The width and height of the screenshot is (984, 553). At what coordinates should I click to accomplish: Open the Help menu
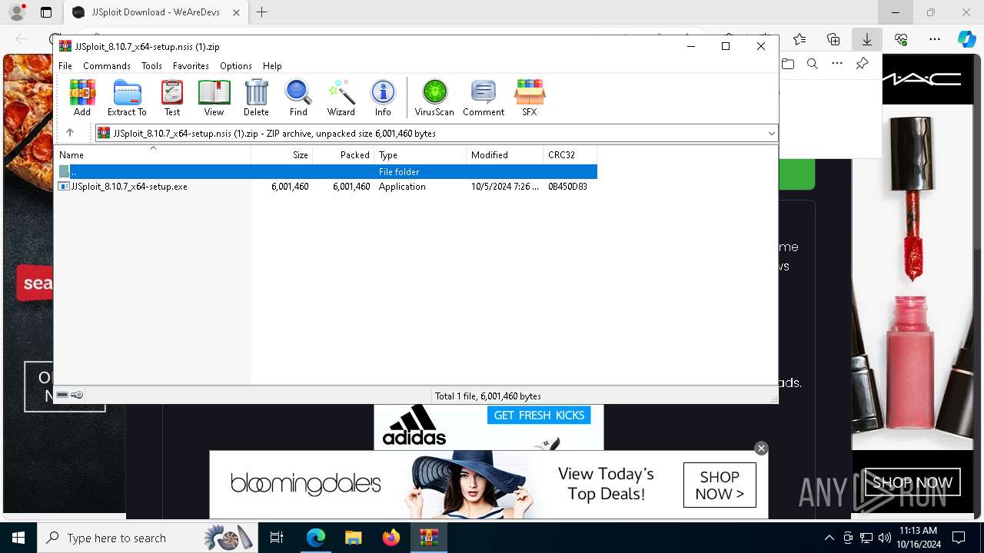click(x=272, y=66)
